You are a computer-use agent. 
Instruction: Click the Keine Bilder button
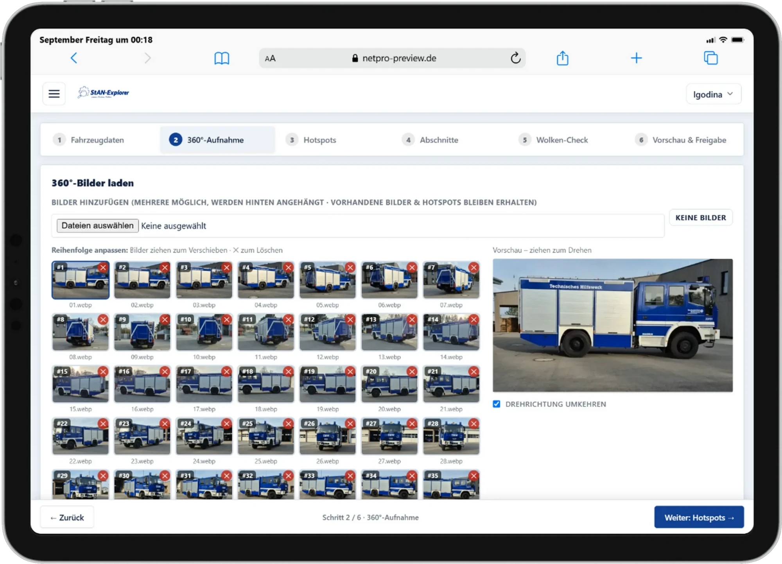701,218
